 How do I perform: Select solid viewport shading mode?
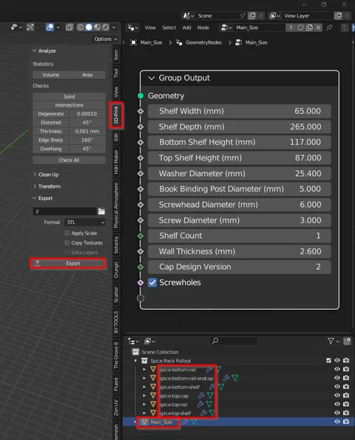[89, 27]
